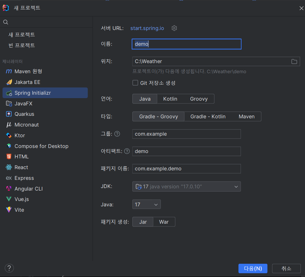Select War as the package type

coord(164,222)
